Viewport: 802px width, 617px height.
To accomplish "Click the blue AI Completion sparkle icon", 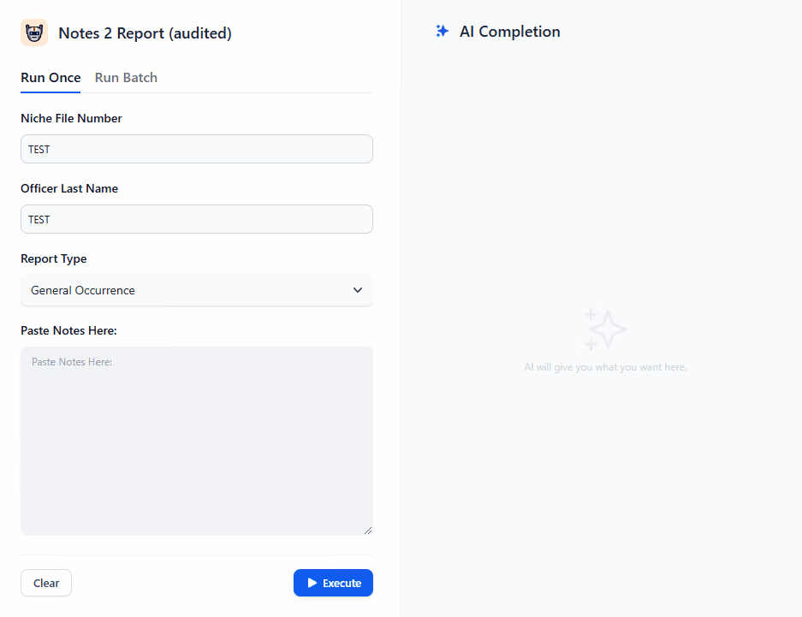I will click(x=442, y=32).
